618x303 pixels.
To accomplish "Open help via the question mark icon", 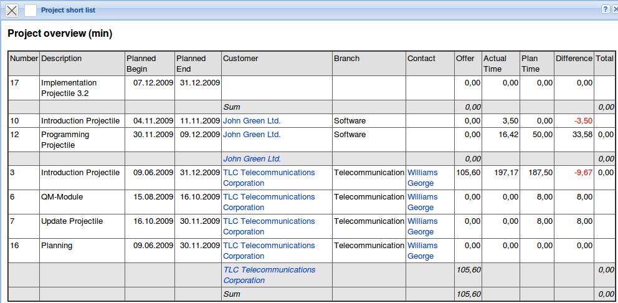I will (x=605, y=9).
